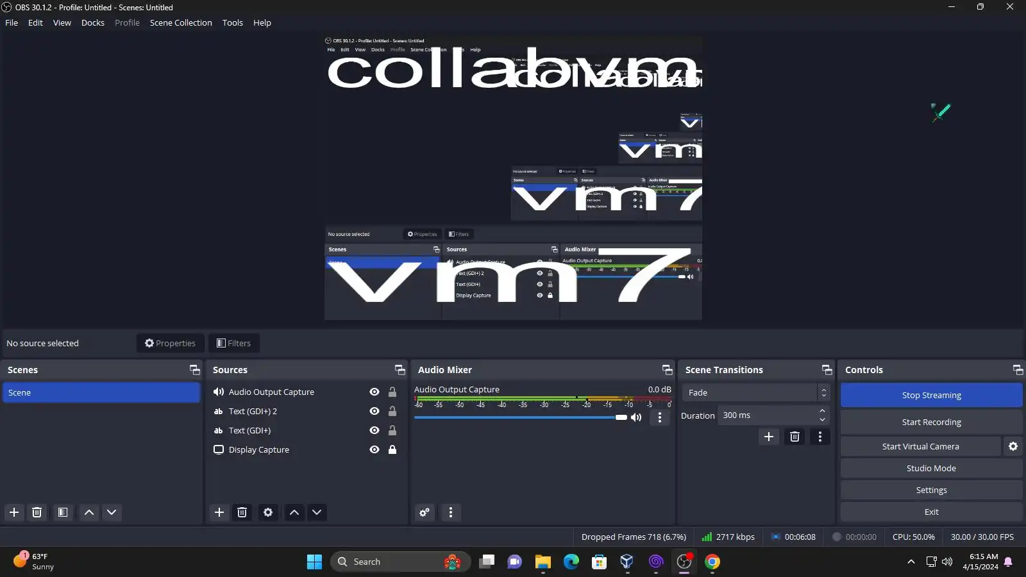The width and height of the screenshot is (1026, 577).
Task: Open the Edit menu
Action: (x=35, y=22)
